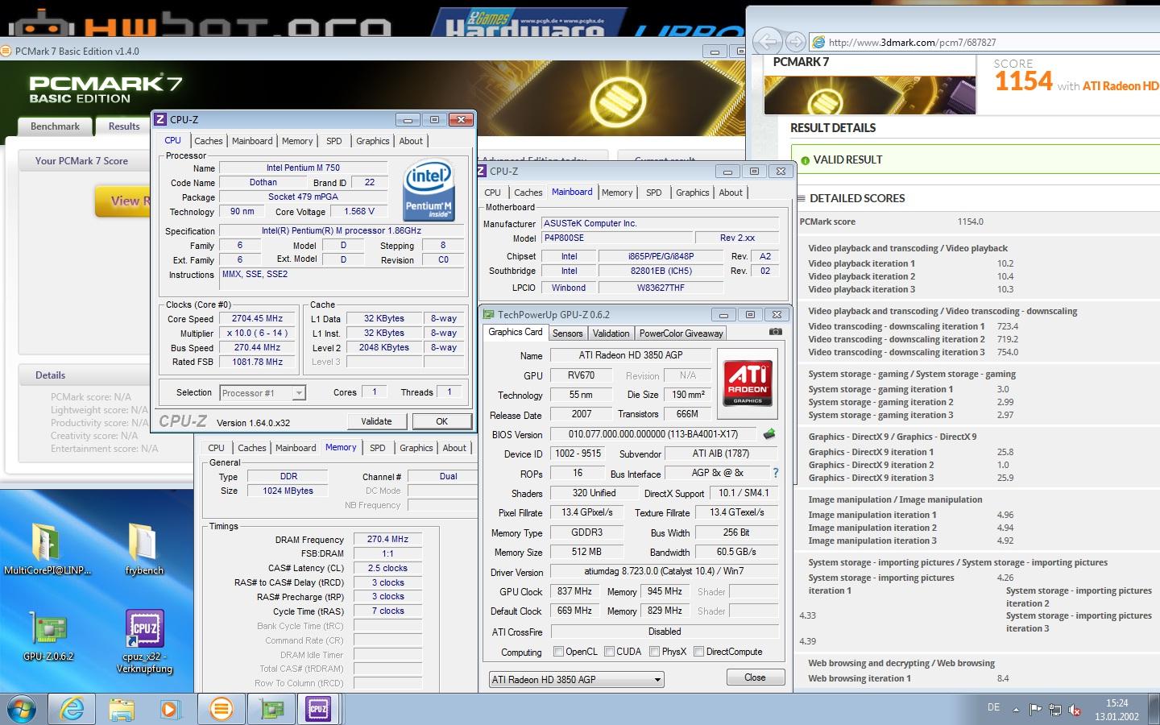Viewport: 1160px width, 725px height.
Task: Click the Bus Interface question mark icon
Action: coord(776,473)
